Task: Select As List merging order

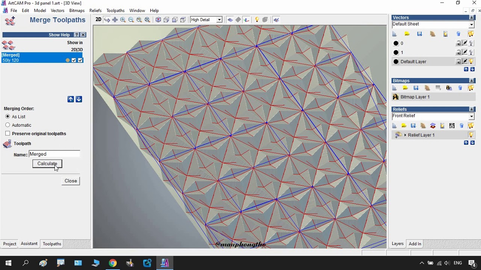Action: coord(8,116)
